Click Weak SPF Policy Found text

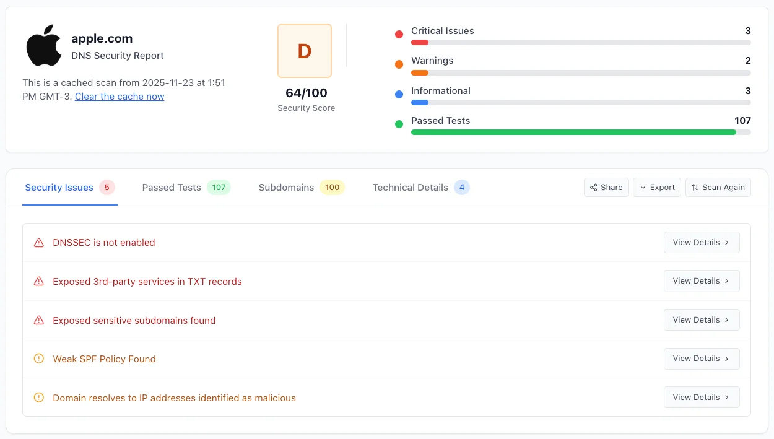pyautogui.click(x=105, y=359)
